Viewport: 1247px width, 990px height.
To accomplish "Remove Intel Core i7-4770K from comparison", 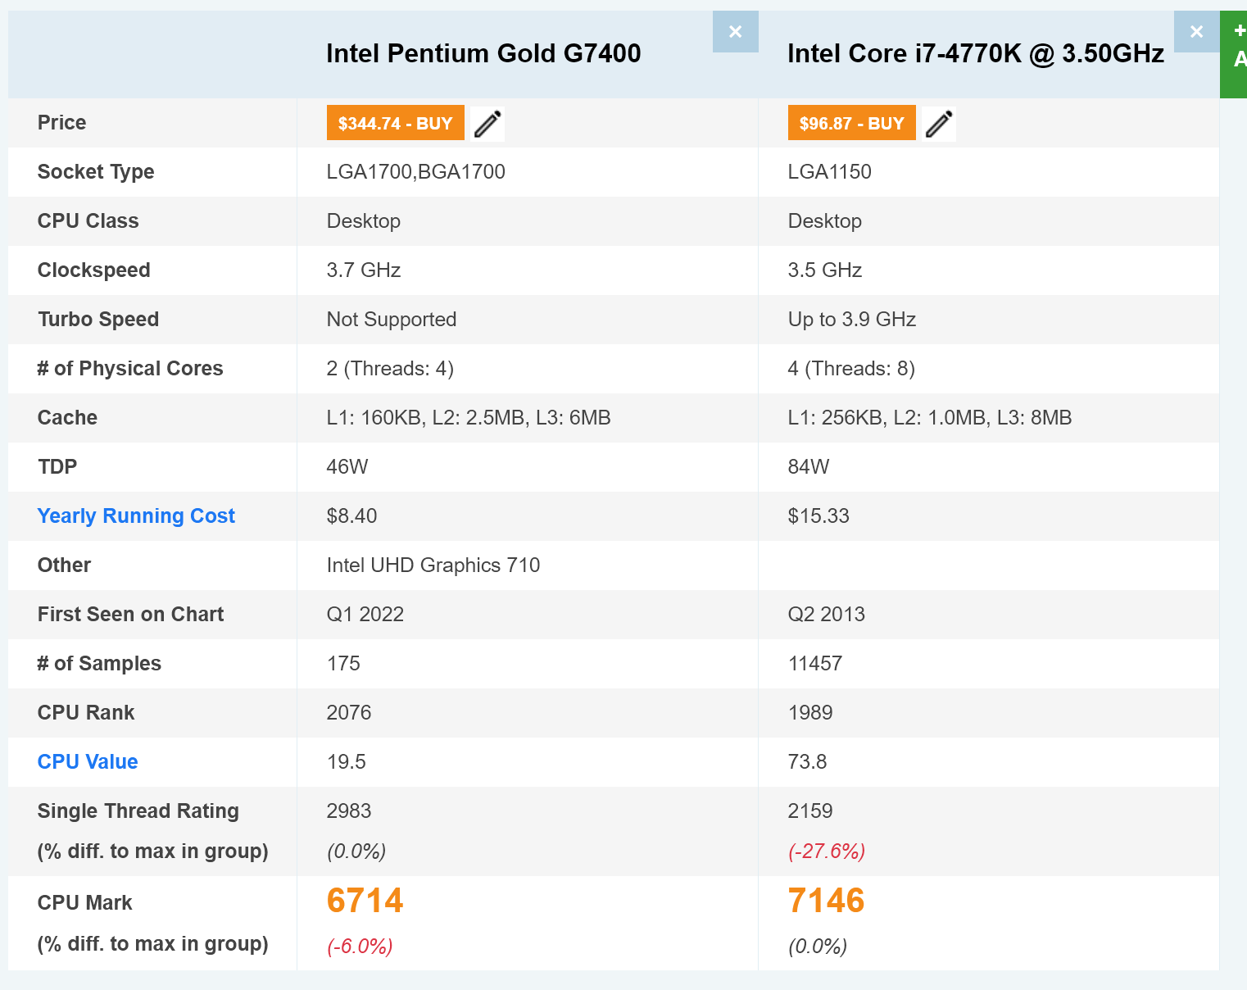I will pyautogui.click(x=1196, y=32).
